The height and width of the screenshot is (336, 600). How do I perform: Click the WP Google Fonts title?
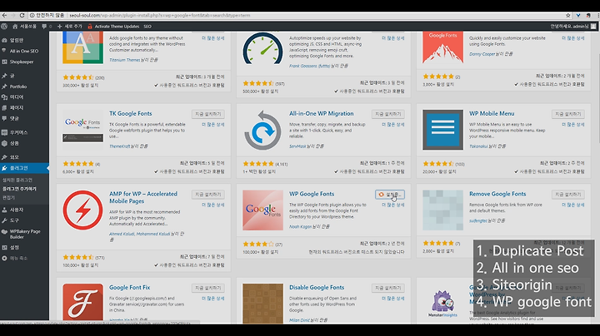coord(312,194)
